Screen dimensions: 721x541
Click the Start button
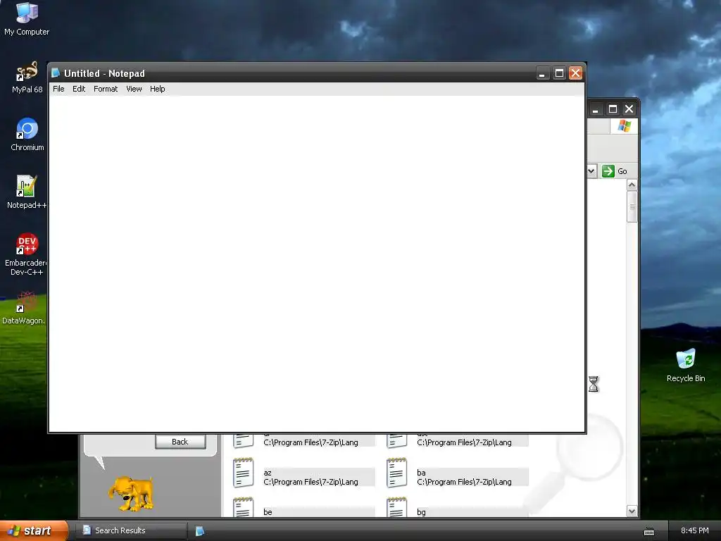point(34,530)
